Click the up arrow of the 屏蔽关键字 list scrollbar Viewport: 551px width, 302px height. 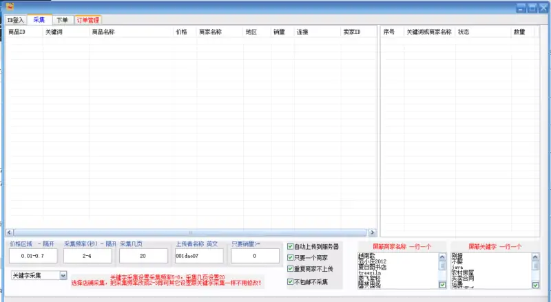click(x=535, y=257)
